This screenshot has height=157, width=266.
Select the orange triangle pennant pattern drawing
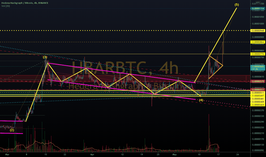click(x=215, y=67)
